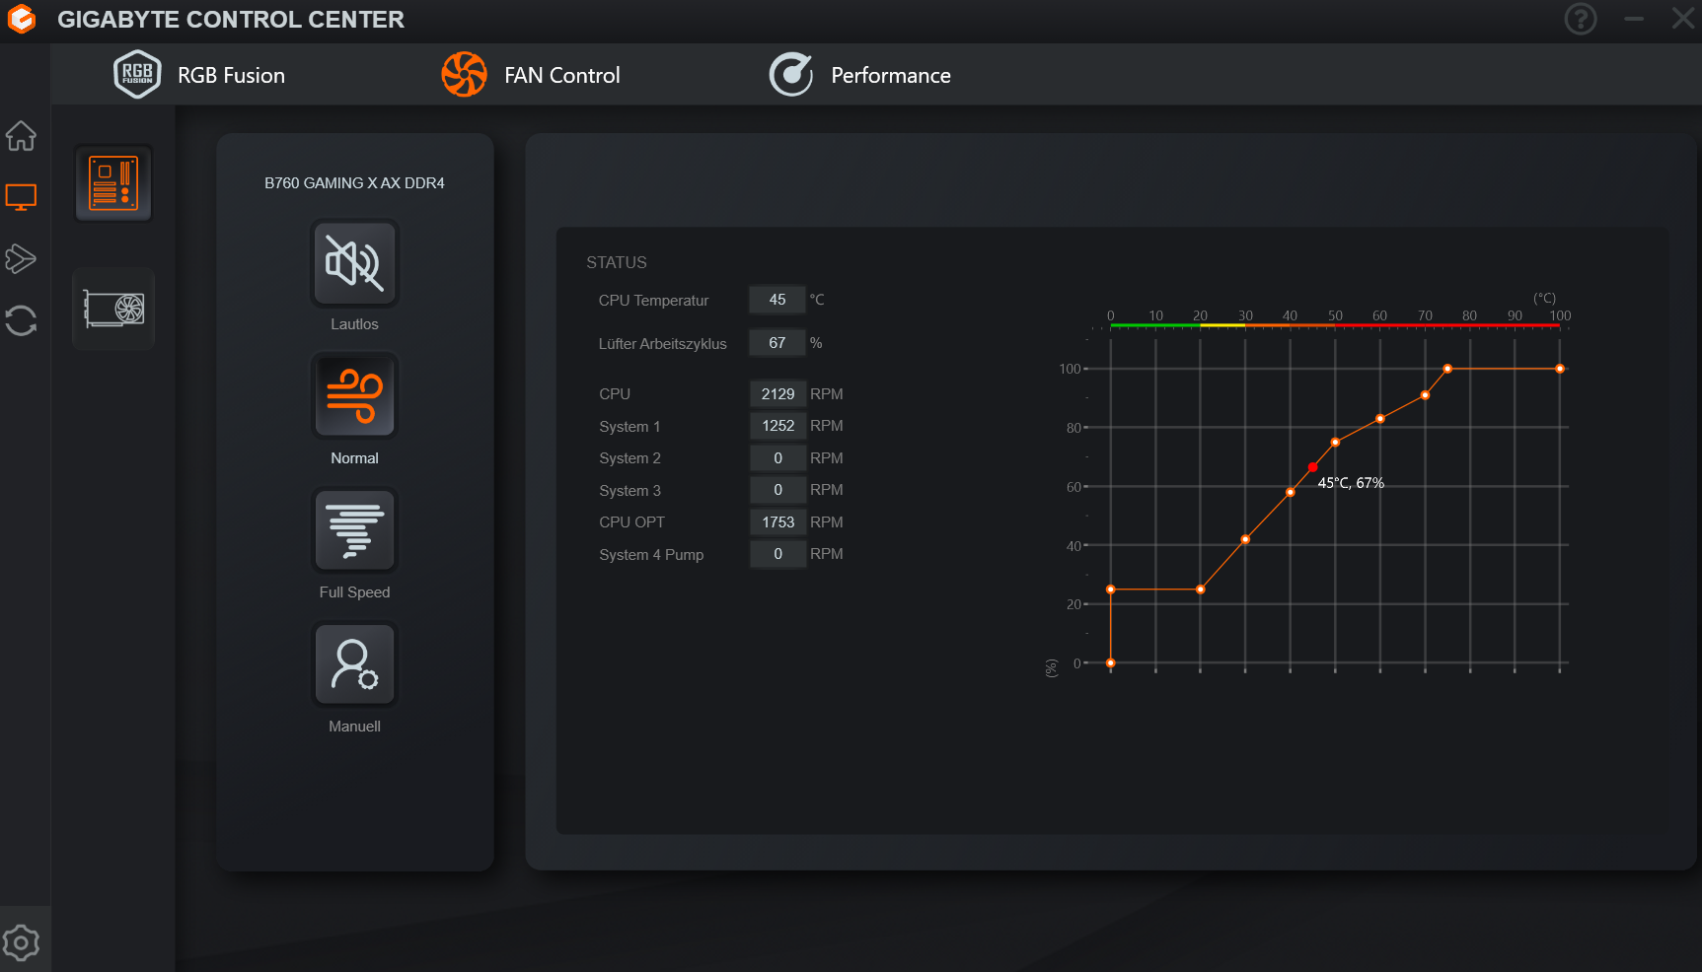1702x972 pixels.
Task: Click the 45°C, 67% graph label
Action: (1351, 483)
